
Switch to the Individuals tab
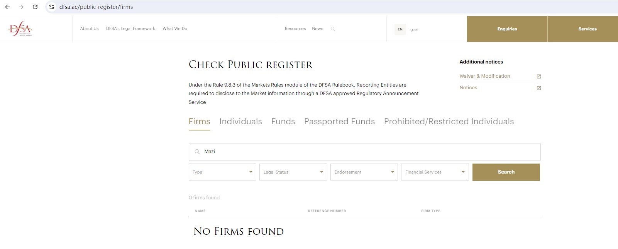[240, 122]
